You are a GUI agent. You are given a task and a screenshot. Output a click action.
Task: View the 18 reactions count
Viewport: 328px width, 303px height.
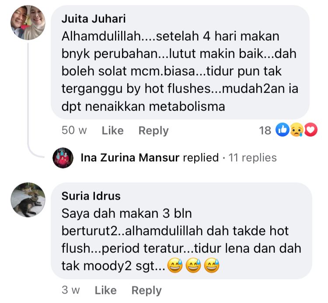click(x=265, y=131)
